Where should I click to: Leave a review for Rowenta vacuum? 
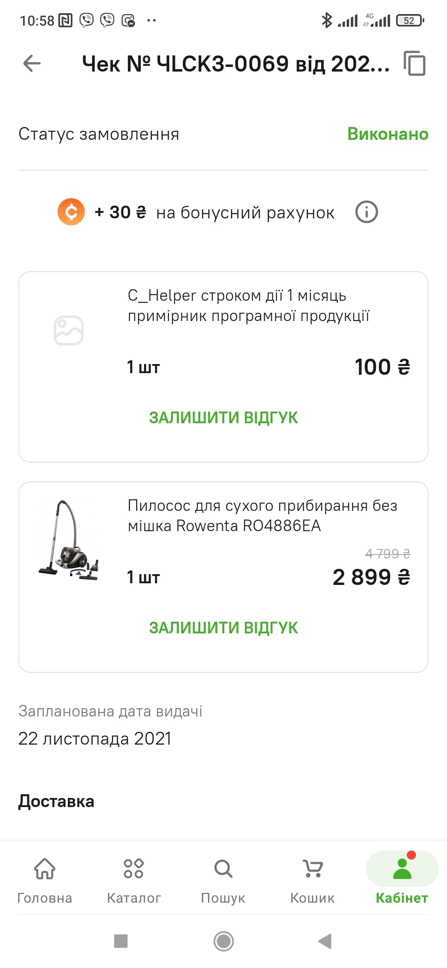[x=223, y=628]
